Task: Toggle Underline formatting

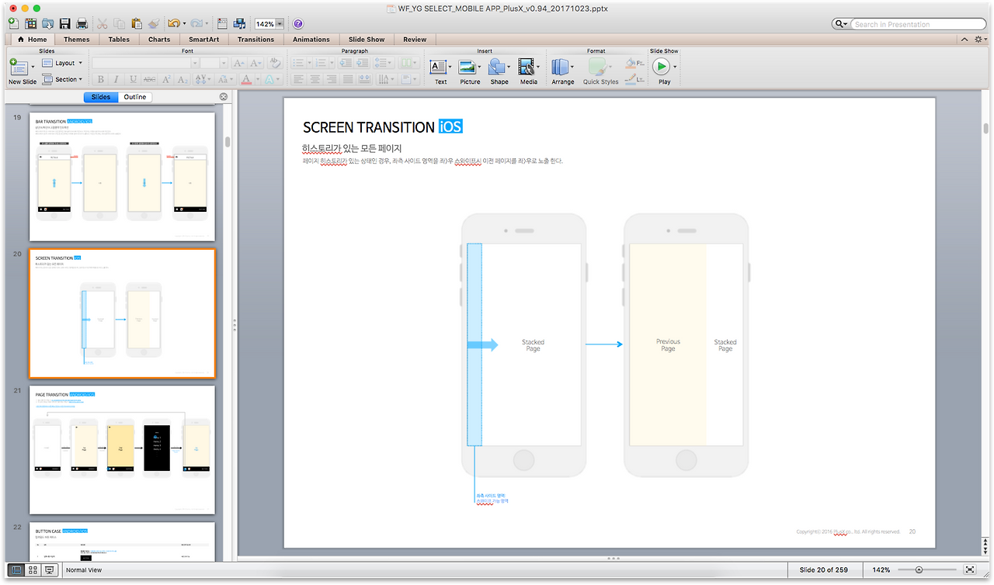Action: [x=134, y=79]
